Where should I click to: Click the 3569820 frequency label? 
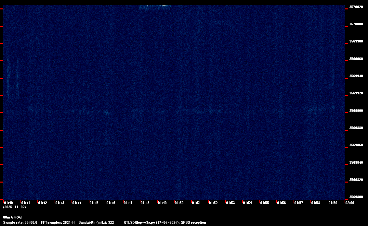point(356,180)
